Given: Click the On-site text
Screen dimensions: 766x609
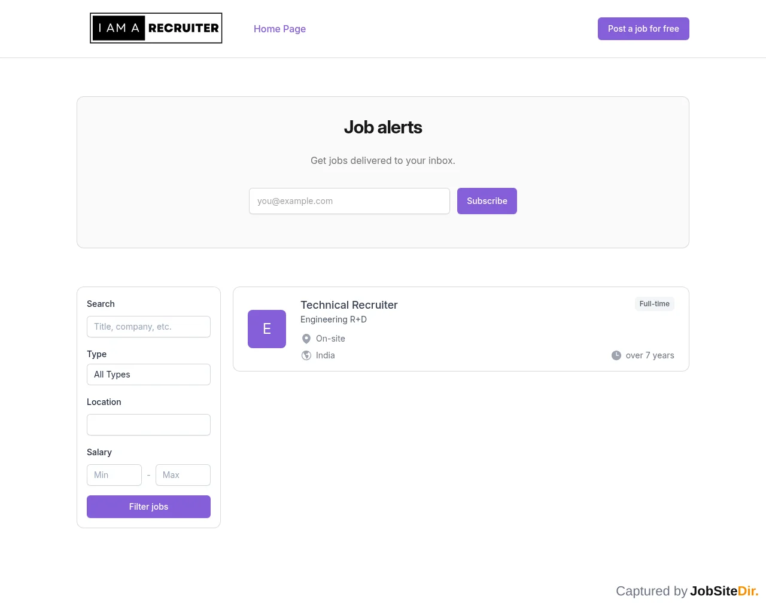Looking at the screenshot, I should [x=330, y=339].
